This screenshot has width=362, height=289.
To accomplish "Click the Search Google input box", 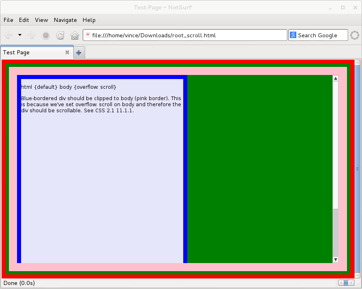I will (321, 35).
